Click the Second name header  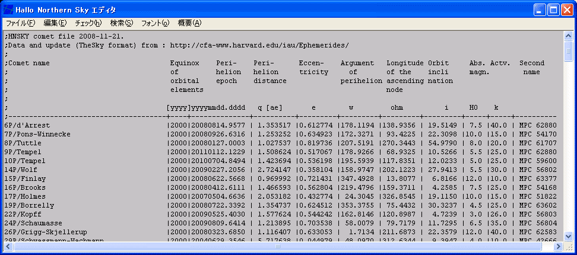click(x=532, y=67)
